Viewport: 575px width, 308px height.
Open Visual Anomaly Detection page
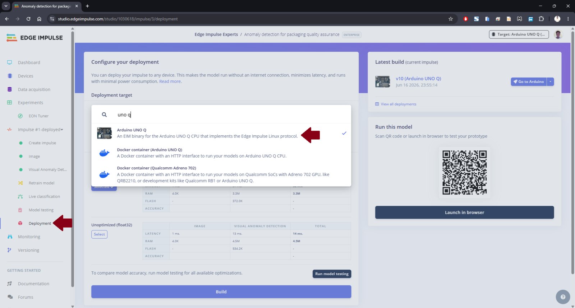tap(48, 170)
